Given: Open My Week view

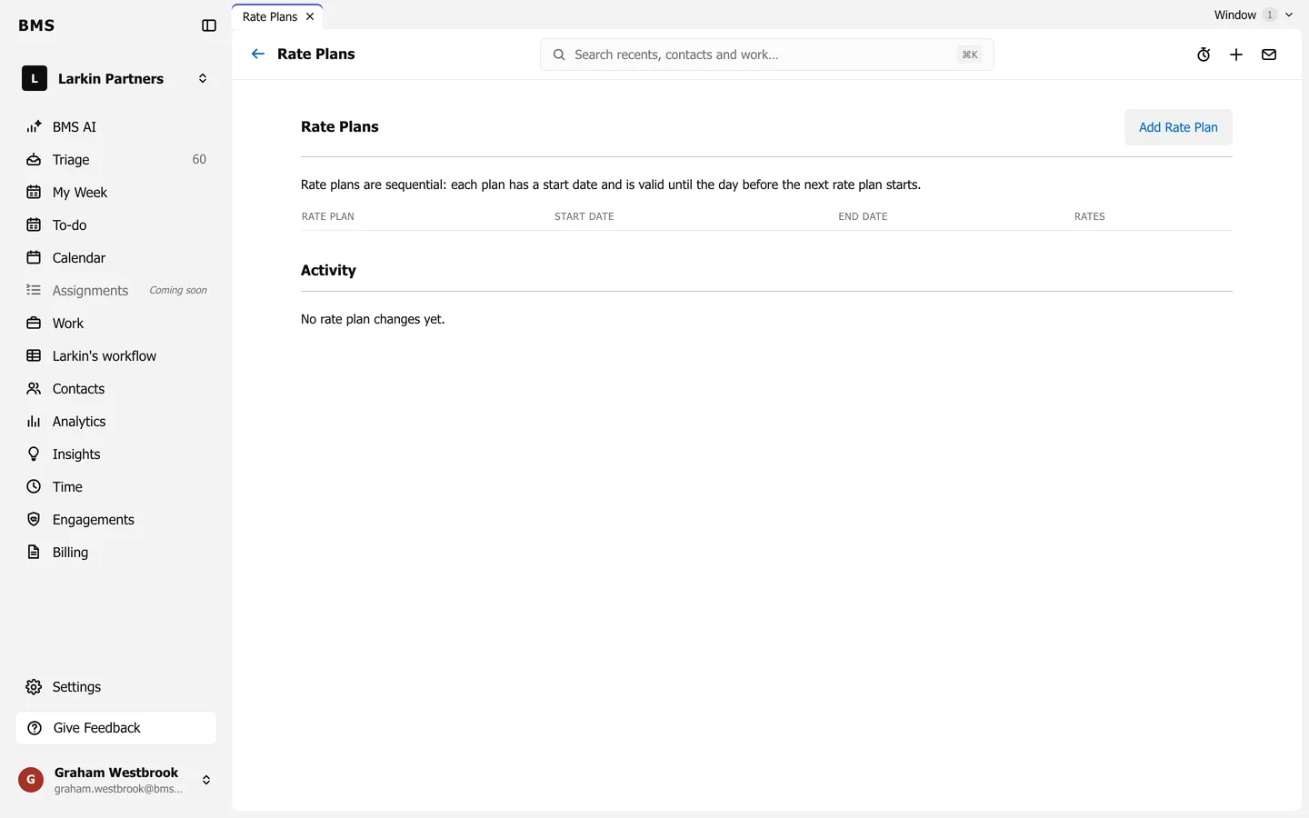Looking at the screenshot, I should coord(116,192).
